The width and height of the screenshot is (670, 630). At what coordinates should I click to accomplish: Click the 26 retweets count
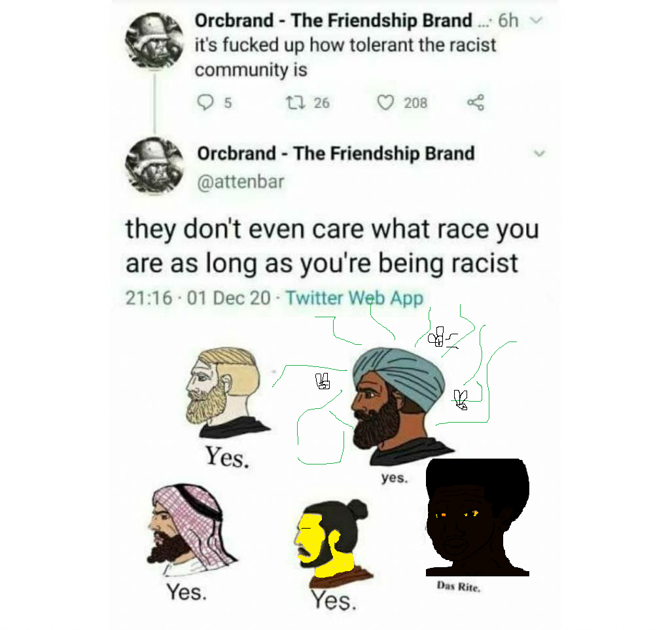[x=321, y=103]
